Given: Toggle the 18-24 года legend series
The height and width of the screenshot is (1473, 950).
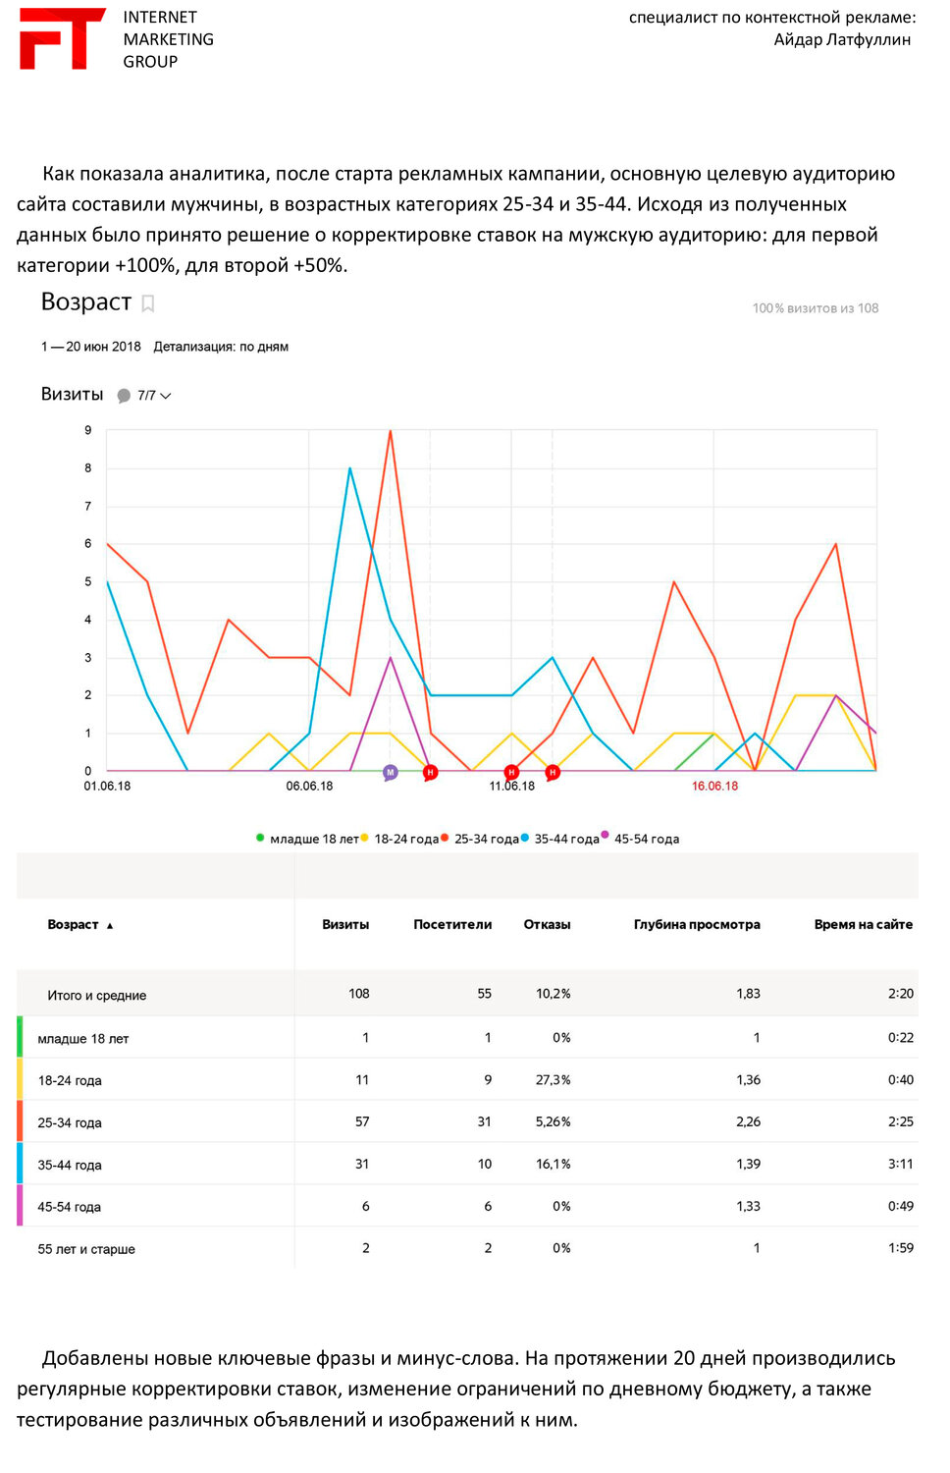Looking at the screenshot, I should pyautogui.click(x=400, y=839).
